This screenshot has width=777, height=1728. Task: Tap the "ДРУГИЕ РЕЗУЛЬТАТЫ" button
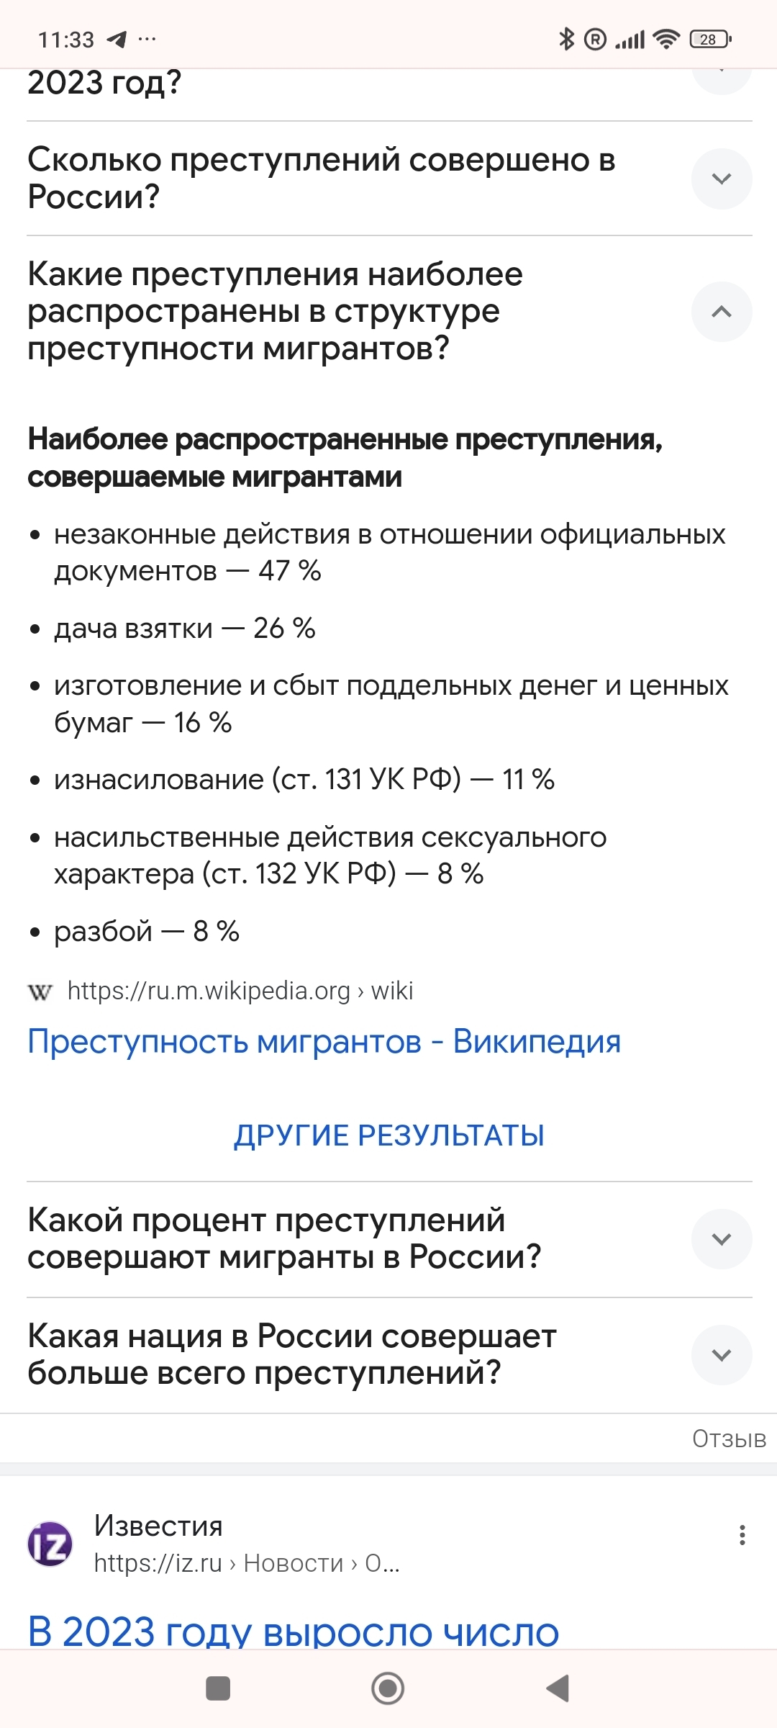388,1135
